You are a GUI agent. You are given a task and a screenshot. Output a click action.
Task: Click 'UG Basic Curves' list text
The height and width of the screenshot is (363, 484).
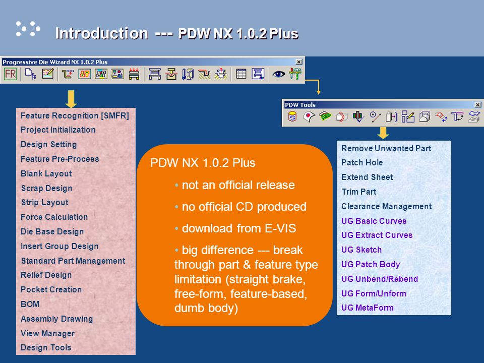(374, 221)
